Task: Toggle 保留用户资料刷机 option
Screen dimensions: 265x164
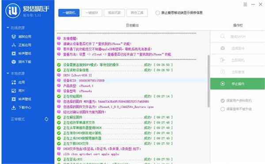Action: coord(223,101)
